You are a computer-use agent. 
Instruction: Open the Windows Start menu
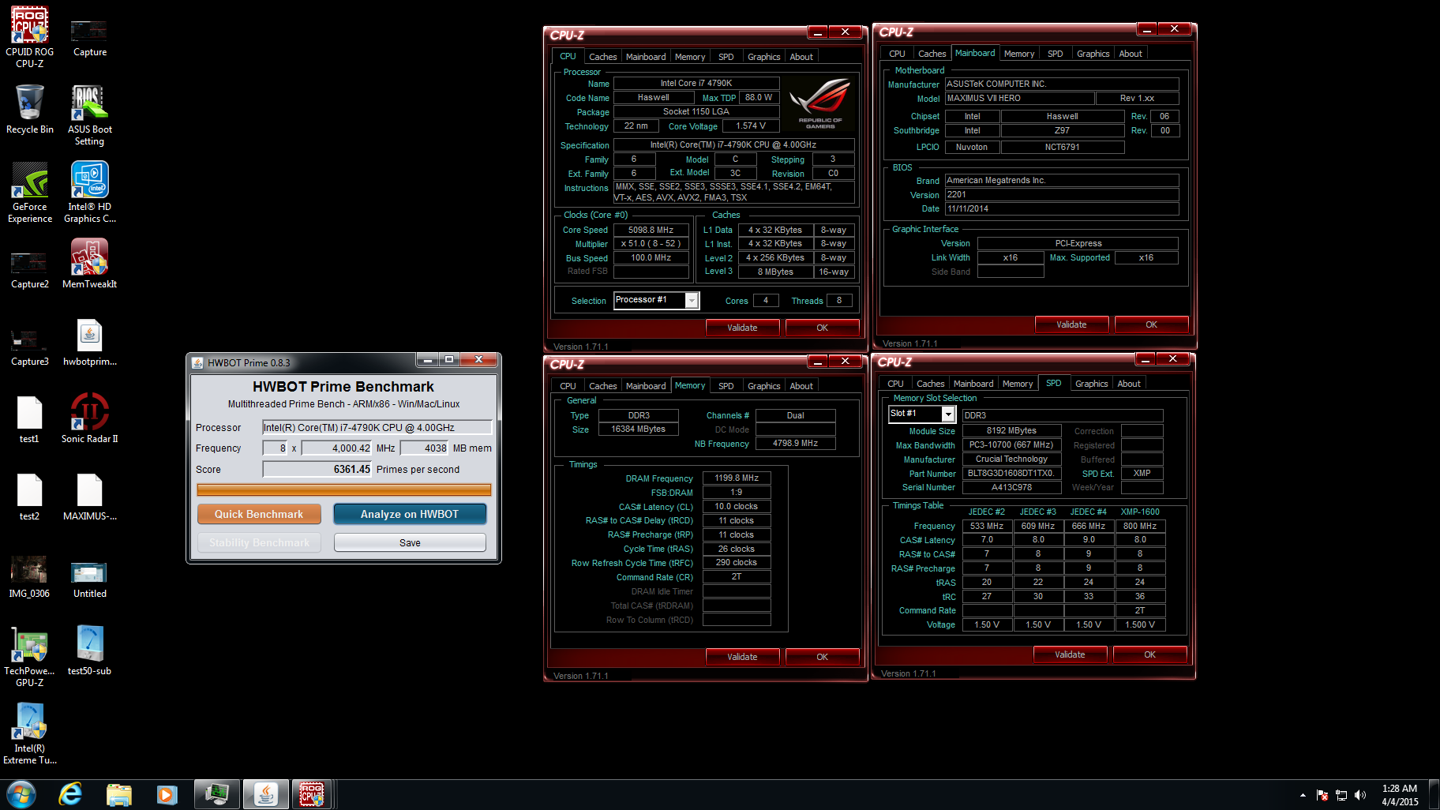click(x=21, y=794)
